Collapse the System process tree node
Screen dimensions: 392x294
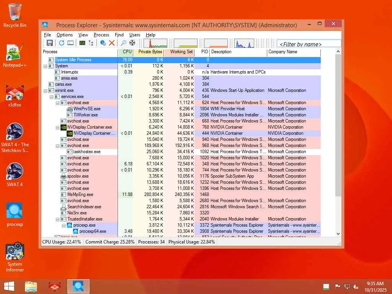point(45,66)
